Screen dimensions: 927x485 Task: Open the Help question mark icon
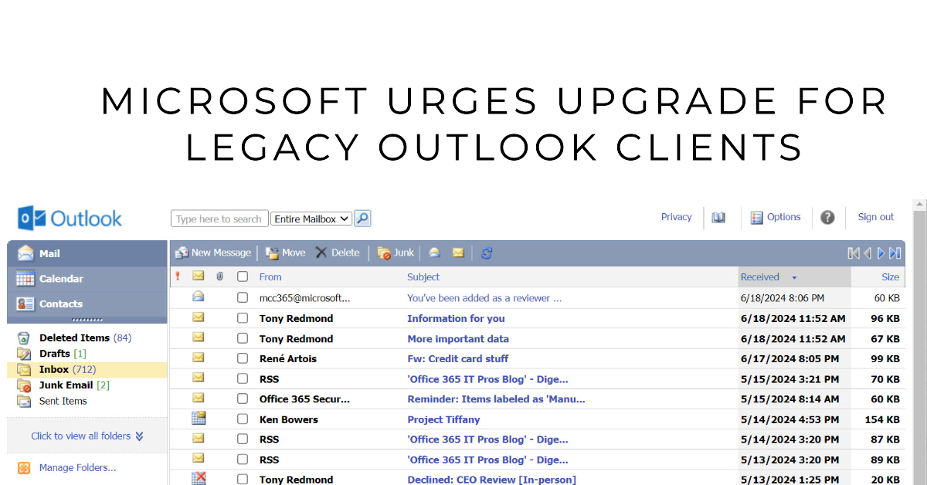[x=827, y=218]
